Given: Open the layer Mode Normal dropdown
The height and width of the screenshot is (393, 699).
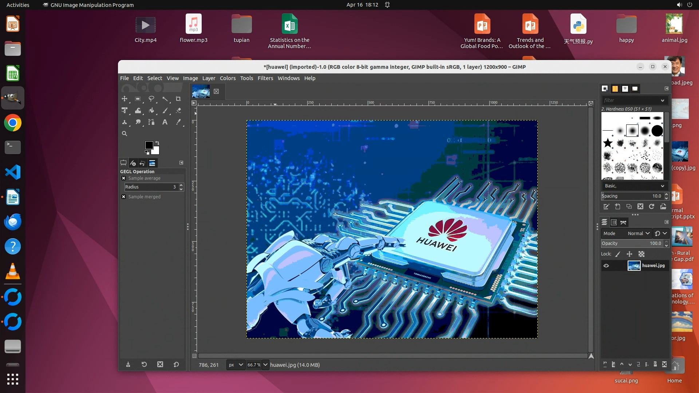Looking at the screenshot, I should (x=638, y=233).
